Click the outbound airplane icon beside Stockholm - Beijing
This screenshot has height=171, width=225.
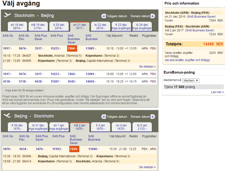7,15
